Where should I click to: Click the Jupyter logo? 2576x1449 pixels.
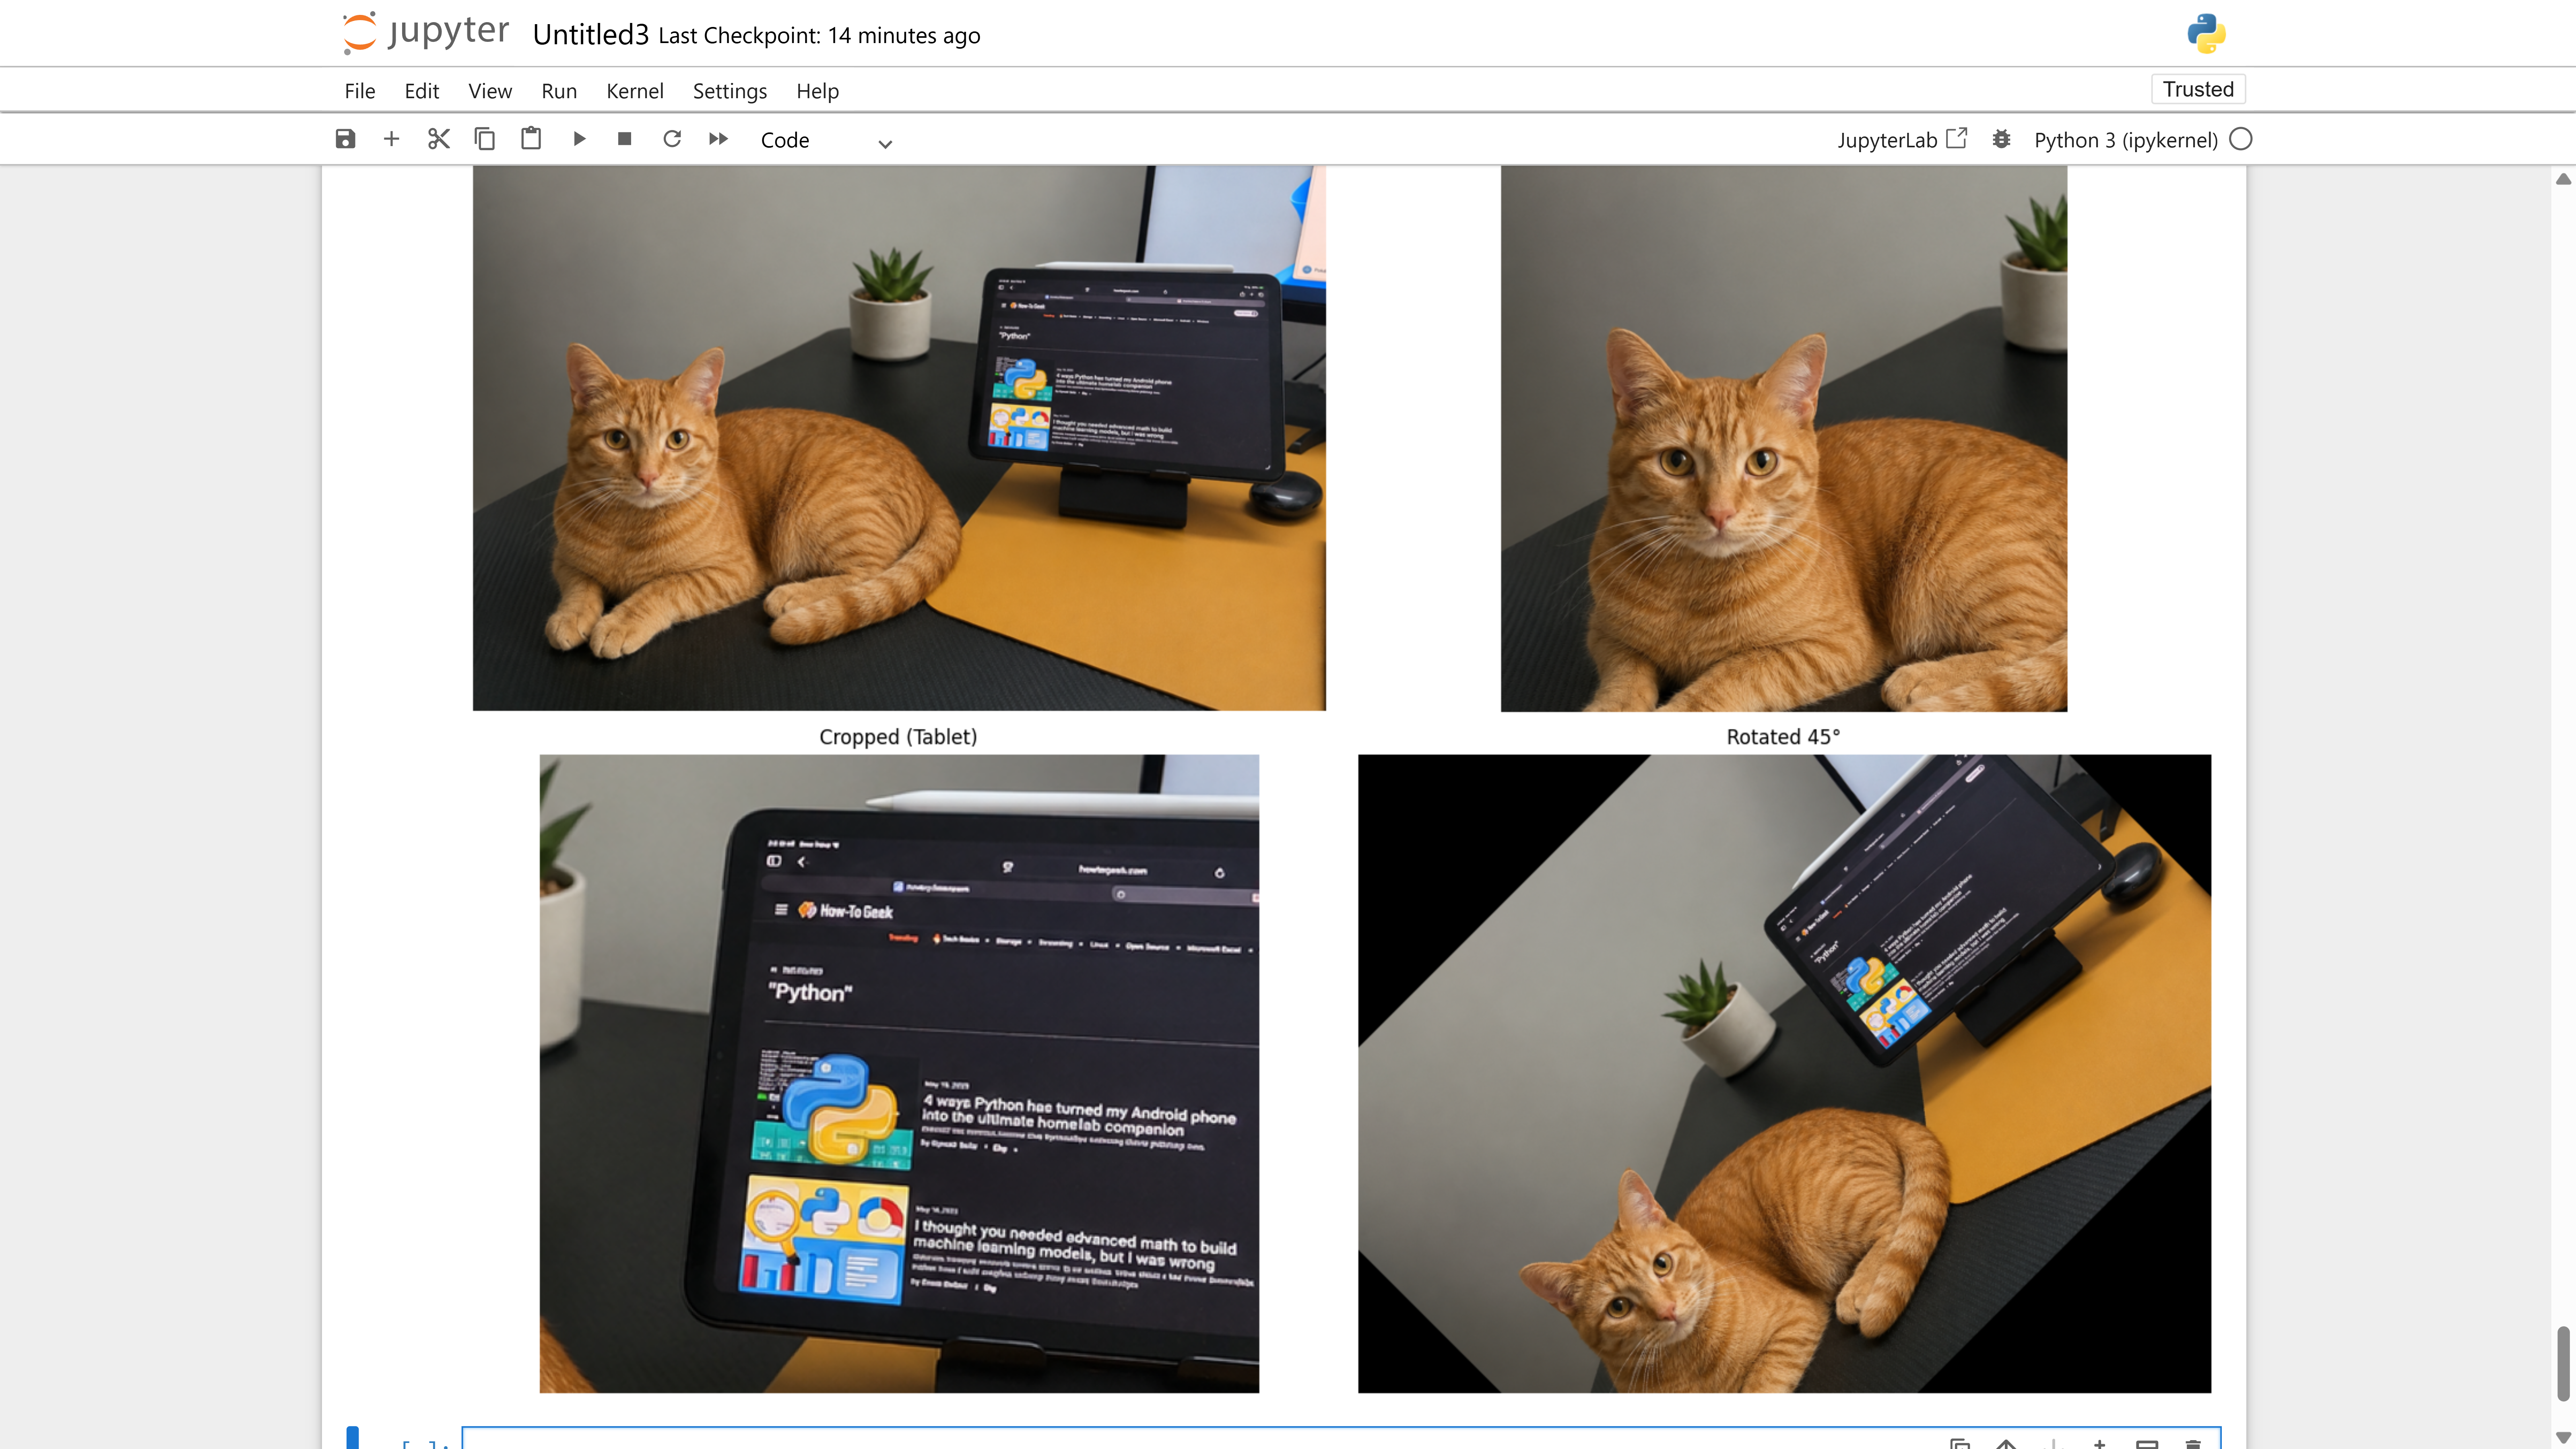tap(426, 32)
